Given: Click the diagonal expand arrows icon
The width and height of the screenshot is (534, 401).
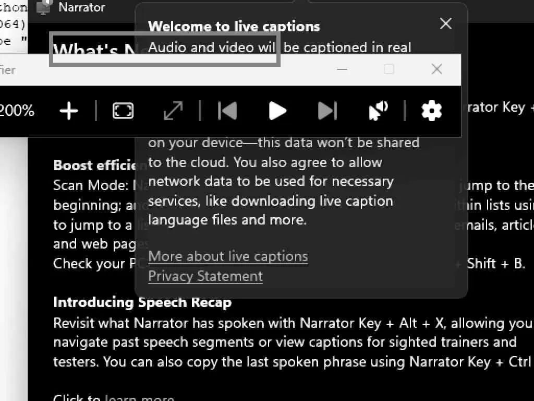Looking at the screenshot, I should coord(173,111).
